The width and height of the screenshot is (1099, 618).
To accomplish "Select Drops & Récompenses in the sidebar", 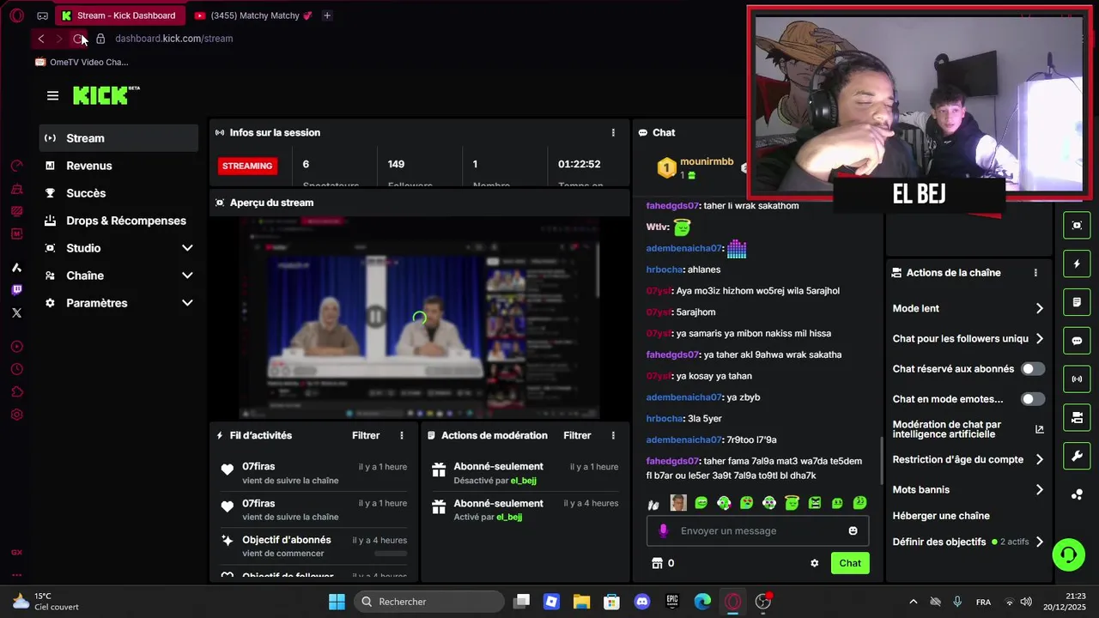I will click(118, 221).
